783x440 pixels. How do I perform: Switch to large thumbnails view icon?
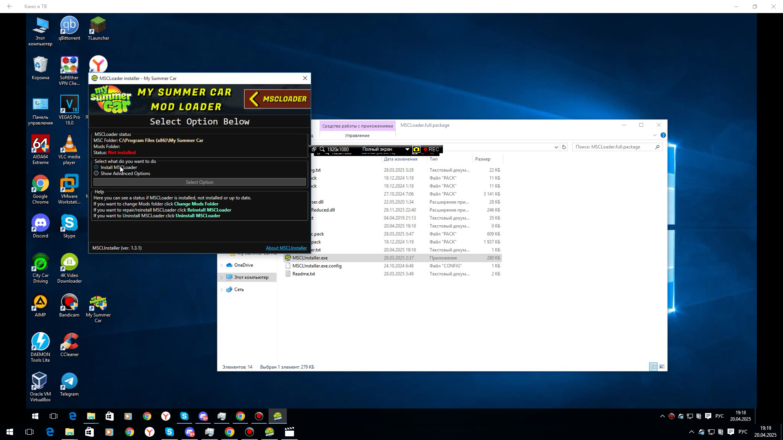(662, 367)
